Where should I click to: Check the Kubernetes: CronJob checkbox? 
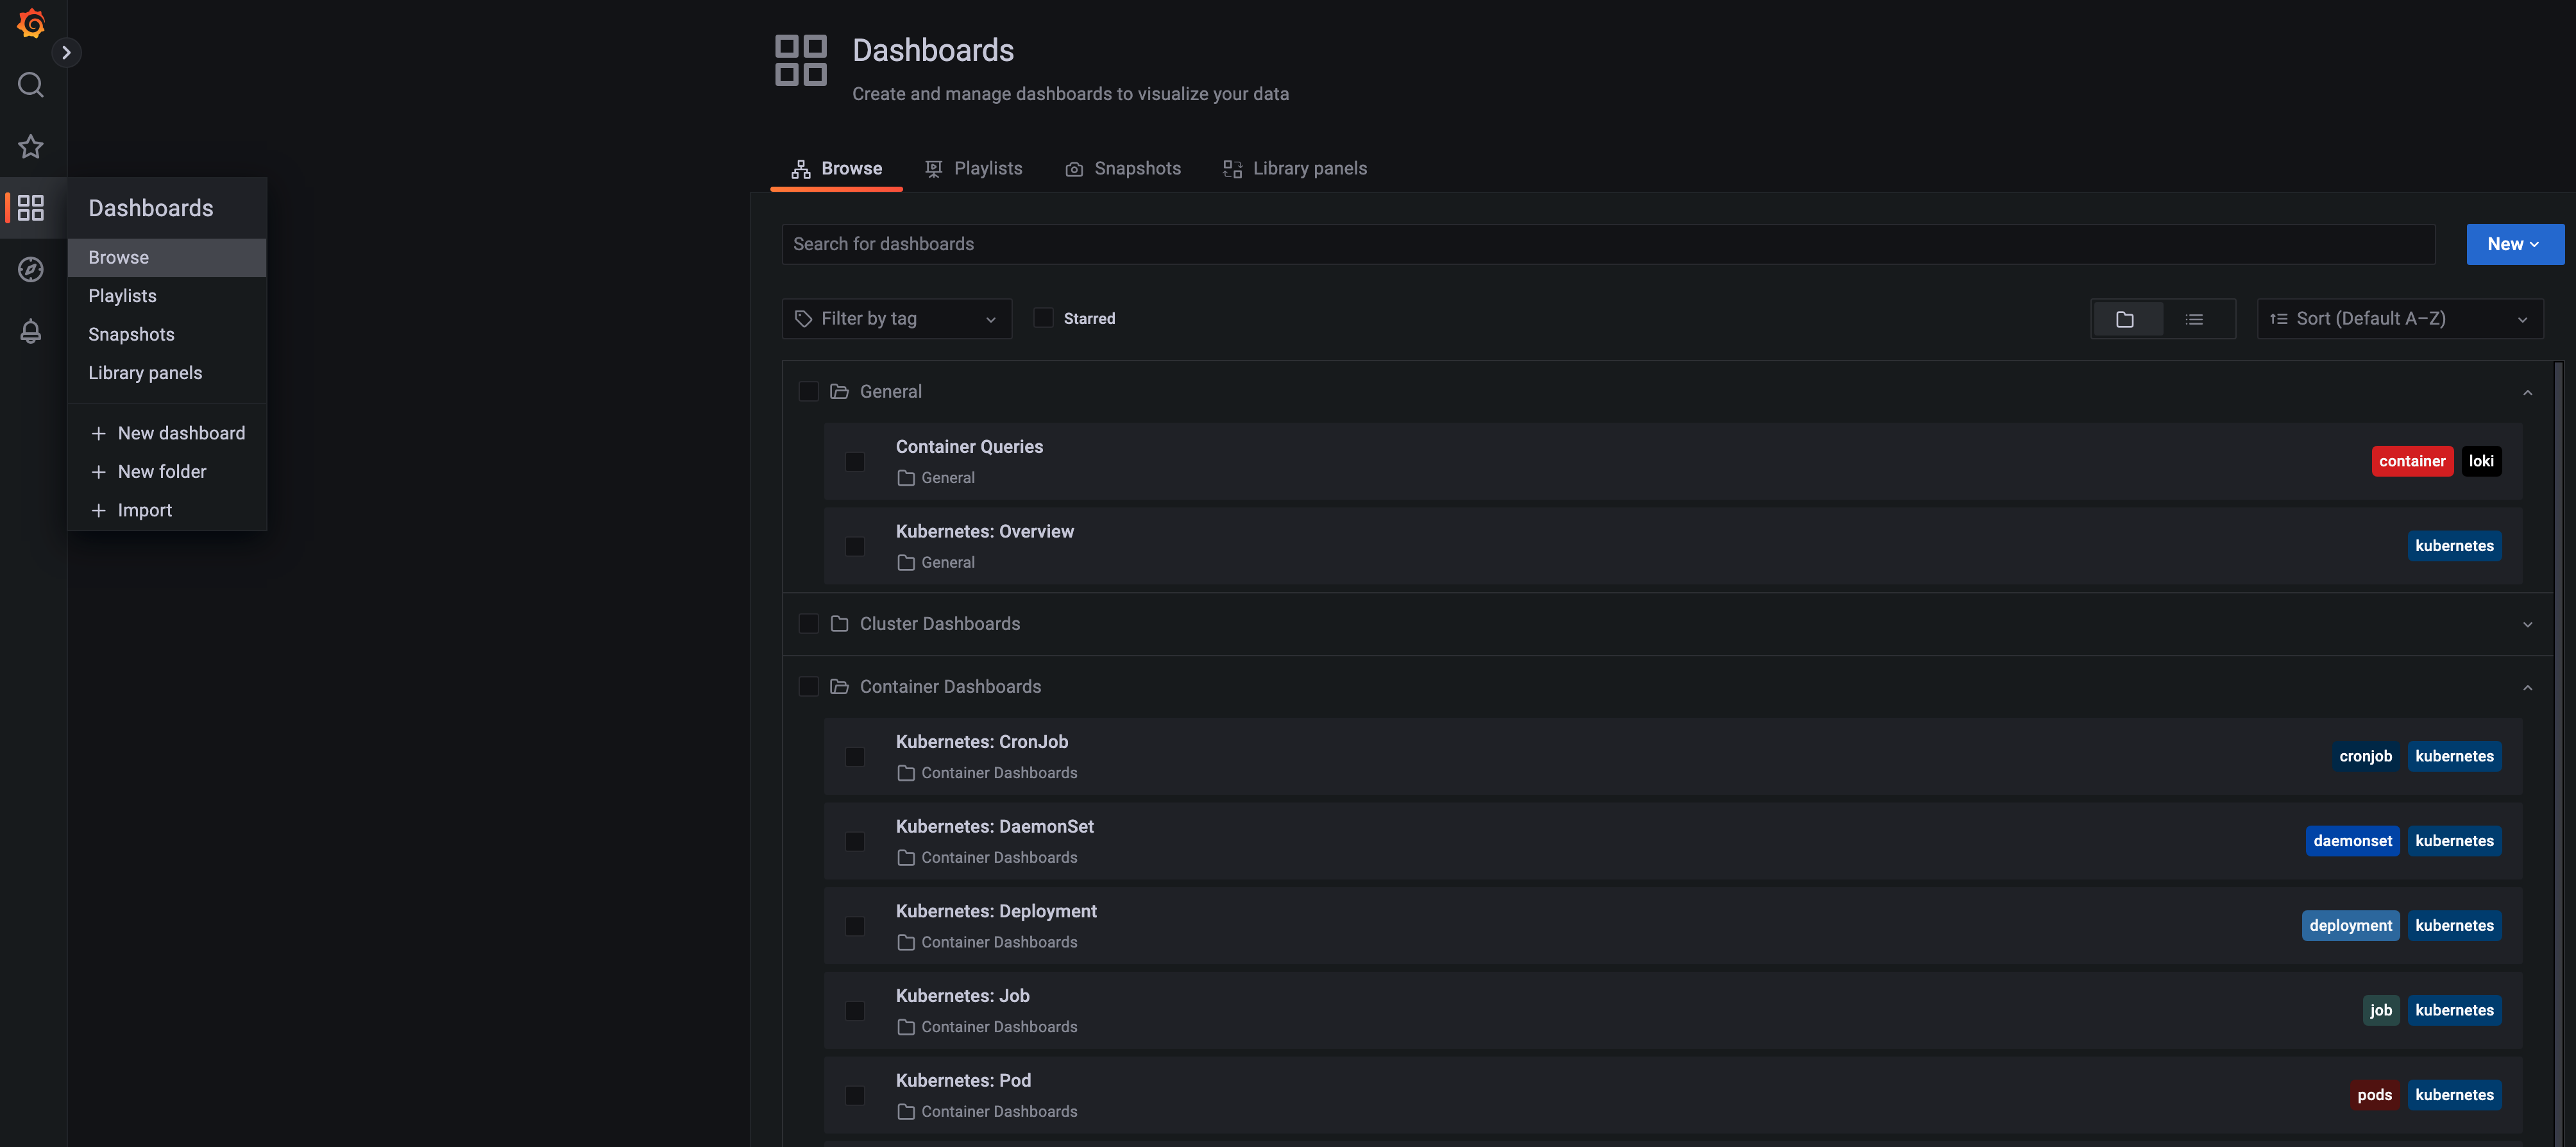pos(855,757)
